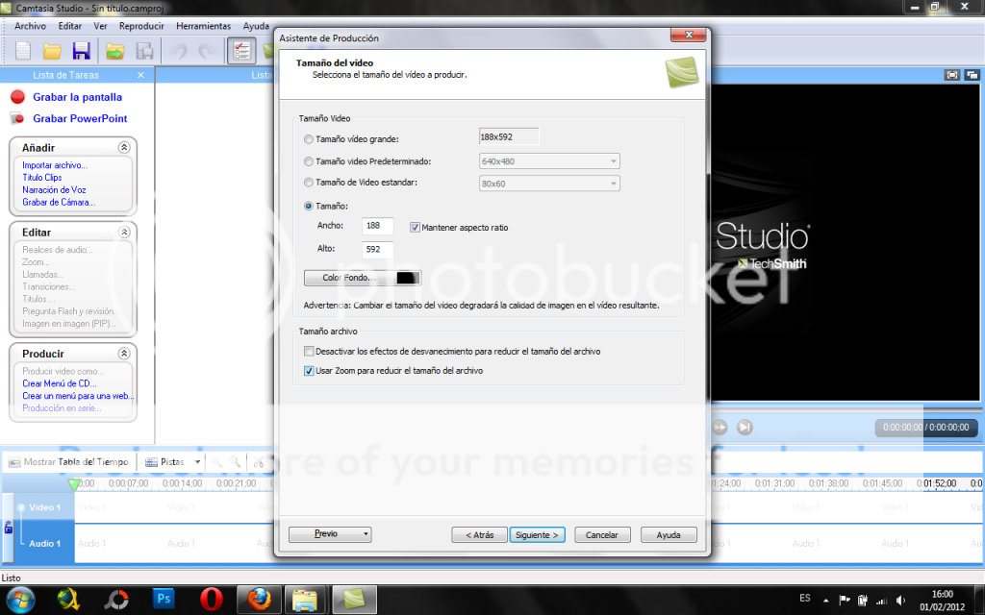Click the Ancho width input field

377,225
